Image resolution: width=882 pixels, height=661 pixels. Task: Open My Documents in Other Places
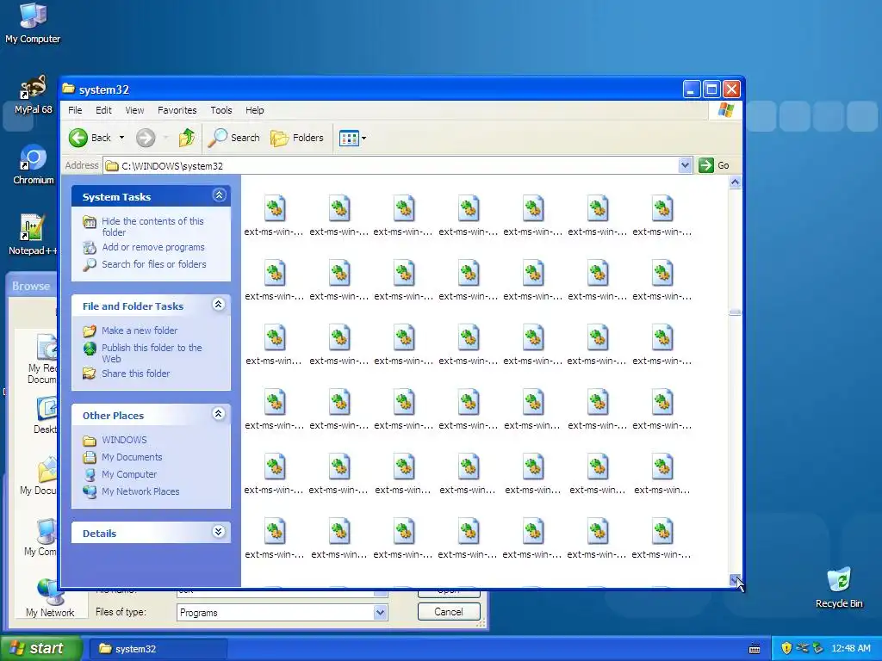[x=132, y=458]
